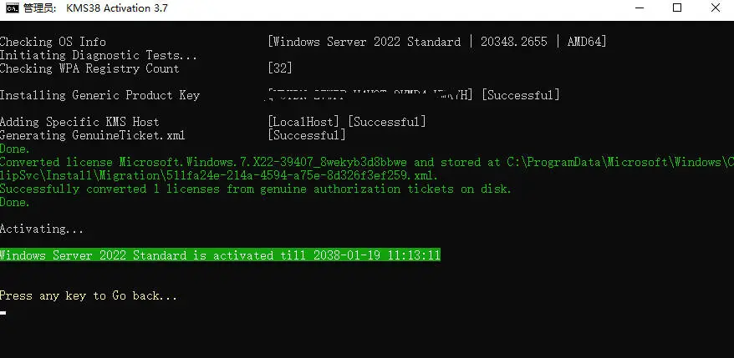Click the Generating GenuineTicket.xml line
734x358 pixels.
click(x=92, y=135)
